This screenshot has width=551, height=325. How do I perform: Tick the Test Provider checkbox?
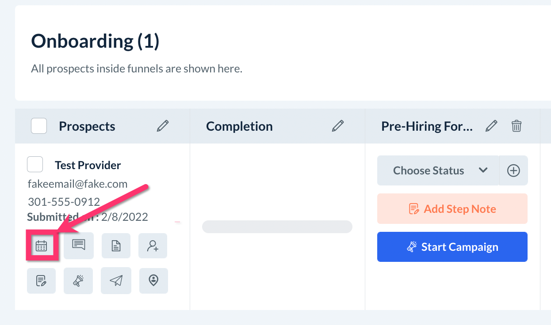[35, 164]
